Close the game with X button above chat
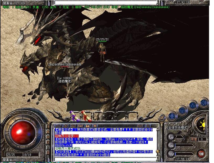The width and height of the screenshot is (214, 163). point(148,126)
